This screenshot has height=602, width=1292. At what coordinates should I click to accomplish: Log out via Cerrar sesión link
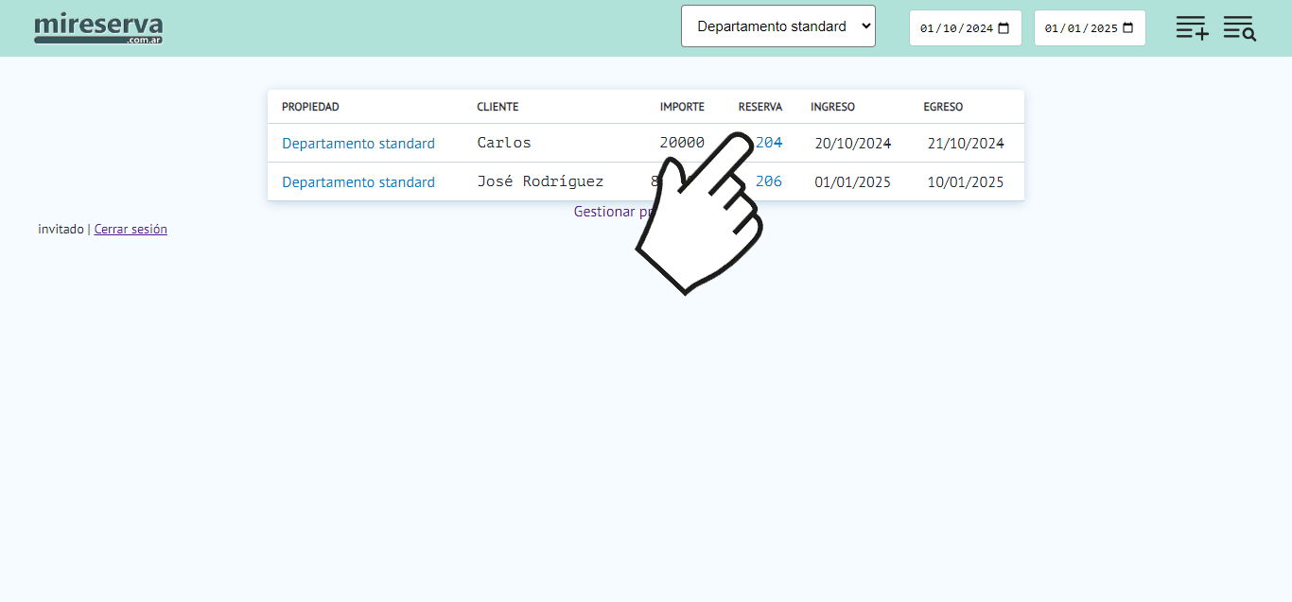pos(131,229)
